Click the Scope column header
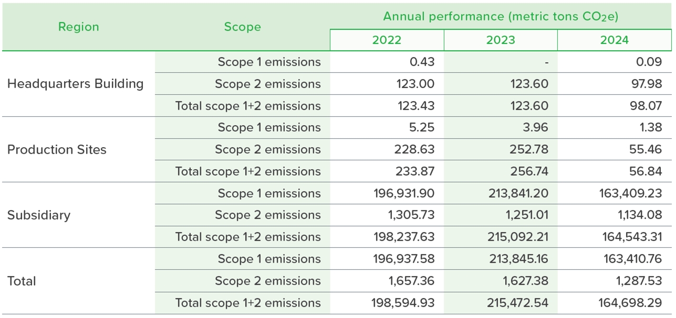The height and width of the screenshot is (318, 676). 242,27
